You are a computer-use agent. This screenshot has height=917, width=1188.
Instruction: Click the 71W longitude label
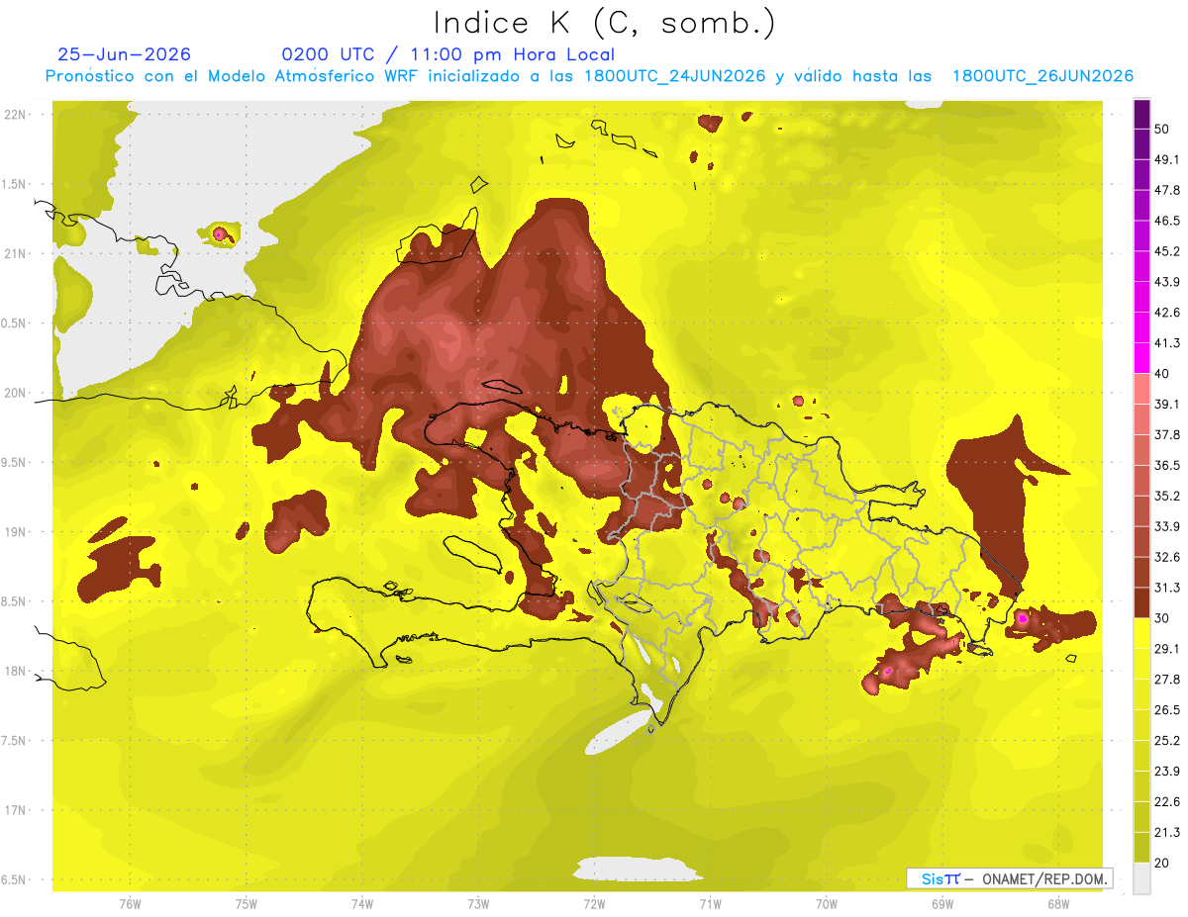coord(710,903)
